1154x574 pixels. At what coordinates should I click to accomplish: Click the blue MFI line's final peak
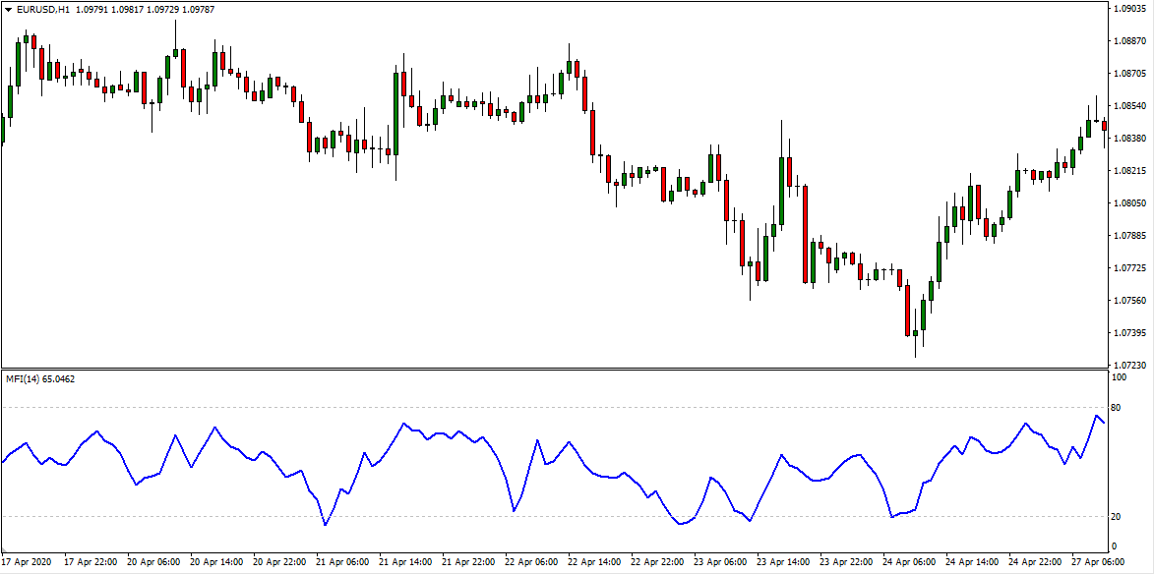pos(1096,416)
